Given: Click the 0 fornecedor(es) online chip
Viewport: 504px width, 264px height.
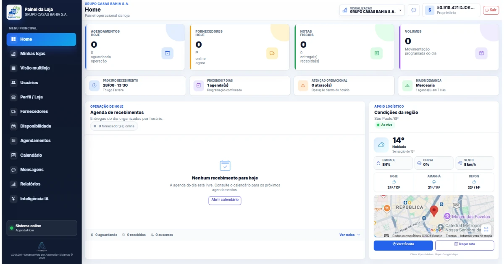Looking at the screenshot, I should [x=114, y=126].
